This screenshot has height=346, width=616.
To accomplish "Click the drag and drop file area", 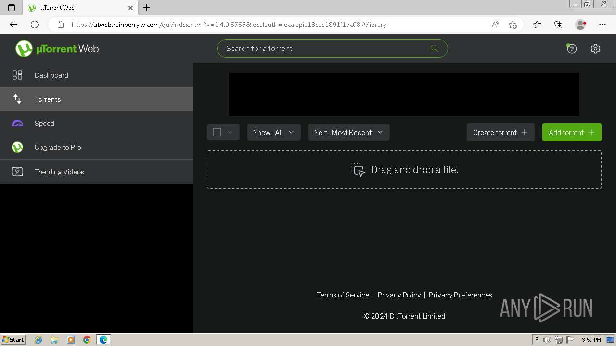I will click(404, 170).
